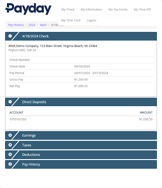162x188 pixels.
Task: Expand Pay History with the plus icon
Action: 10,164
